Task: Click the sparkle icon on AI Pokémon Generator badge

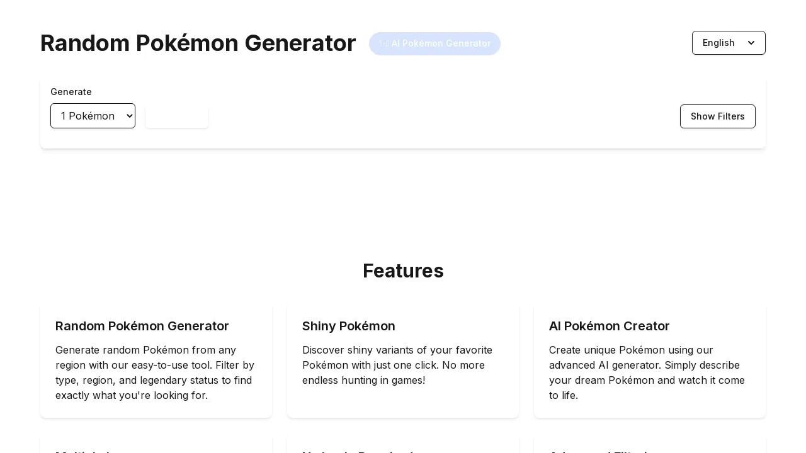Action: tap(385, 43)
